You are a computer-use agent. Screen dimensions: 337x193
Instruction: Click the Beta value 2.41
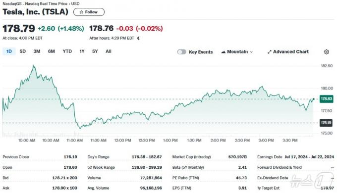(243, 167)
